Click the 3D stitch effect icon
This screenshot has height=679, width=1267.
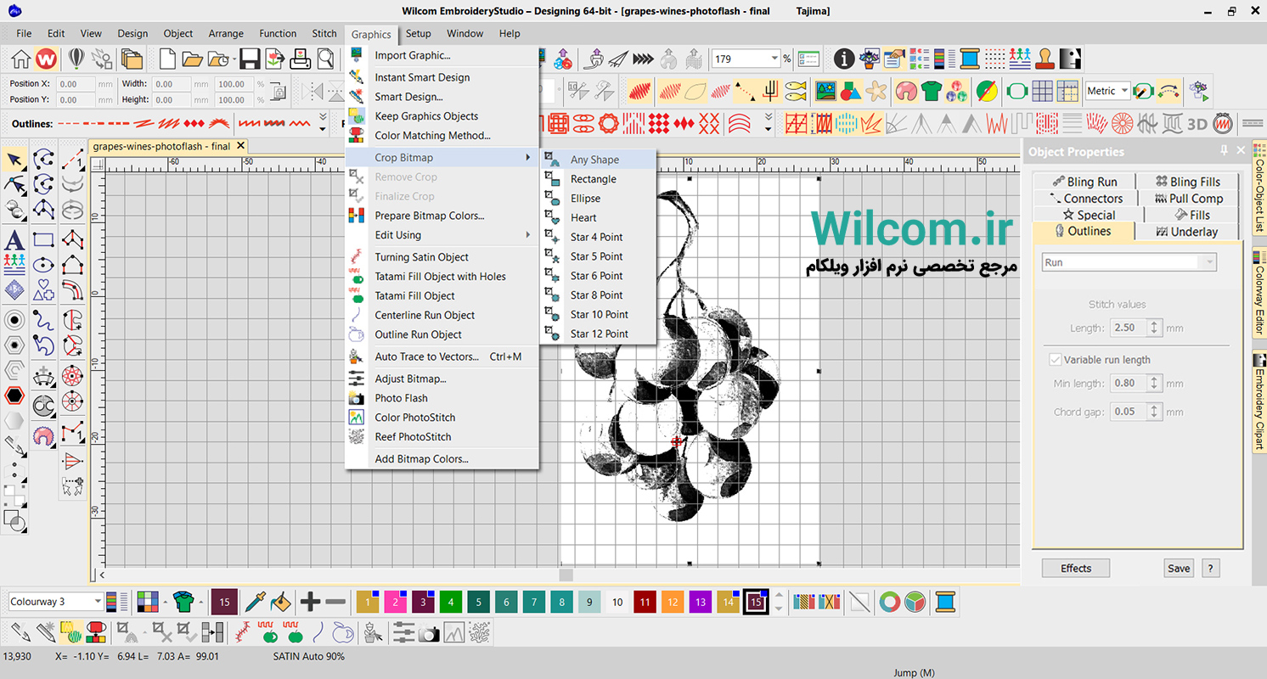point(1197,124)
